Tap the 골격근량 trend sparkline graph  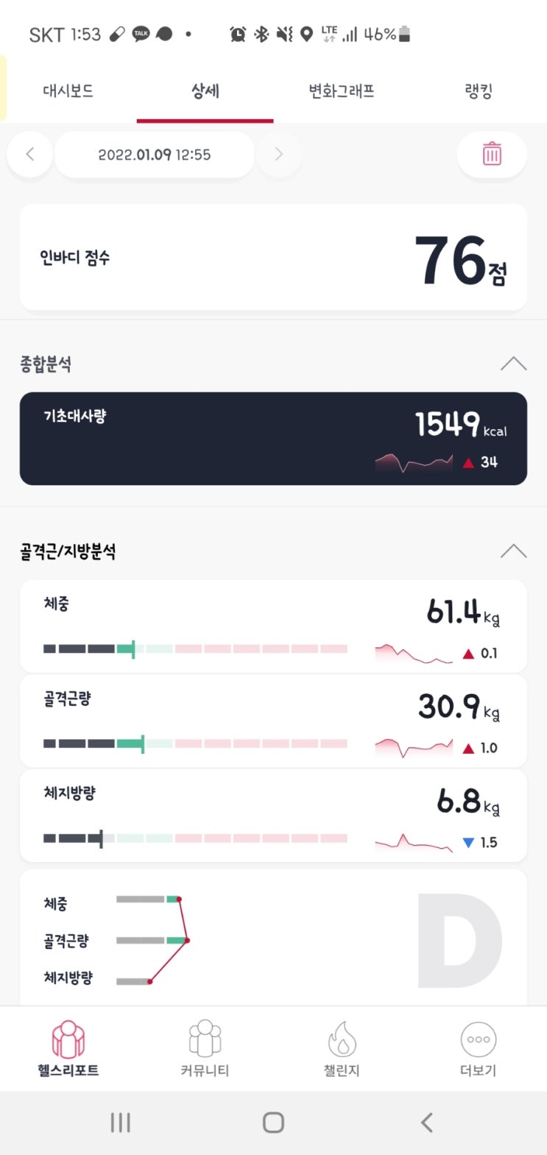(414, 748)
